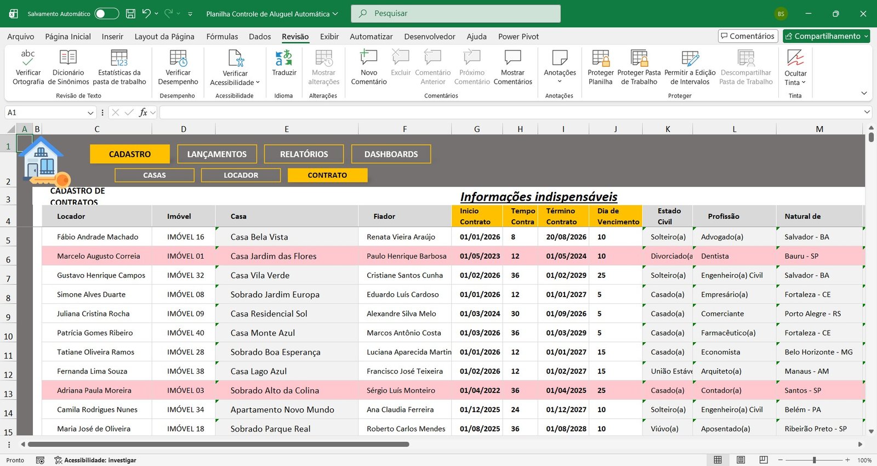Show Estatísticas da pasta de trabalho
This screenshot has width=877, height=466.
click(x=119, y=67)
